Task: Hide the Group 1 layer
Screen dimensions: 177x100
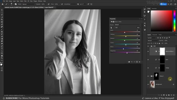Action: pos(148,76)
